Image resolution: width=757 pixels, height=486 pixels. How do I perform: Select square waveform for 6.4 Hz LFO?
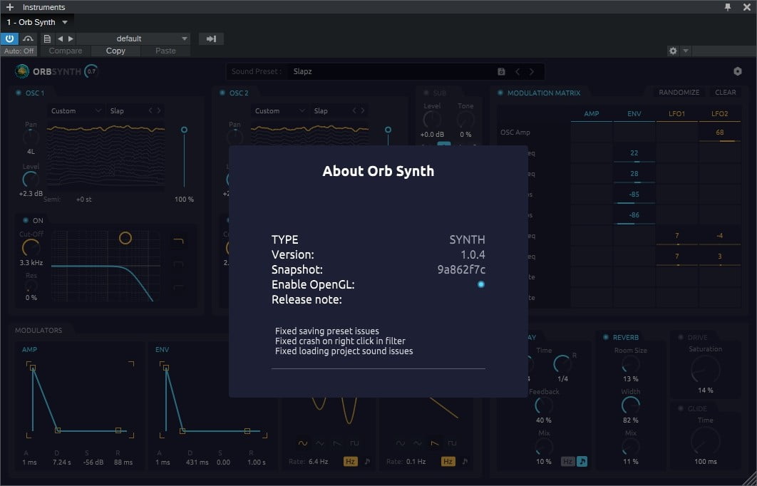point(354,443)
